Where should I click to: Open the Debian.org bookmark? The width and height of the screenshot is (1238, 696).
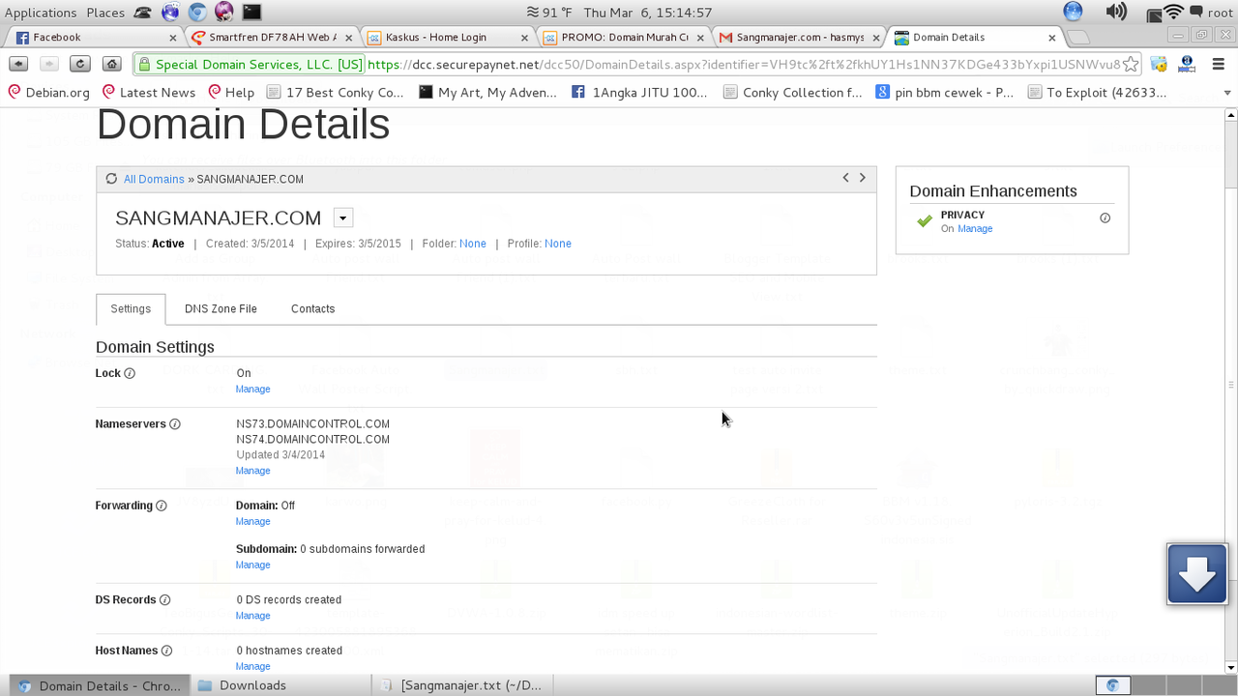(x=47, y=93)
